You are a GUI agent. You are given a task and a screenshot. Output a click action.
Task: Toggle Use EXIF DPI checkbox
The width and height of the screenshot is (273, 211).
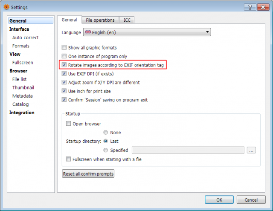64,74
